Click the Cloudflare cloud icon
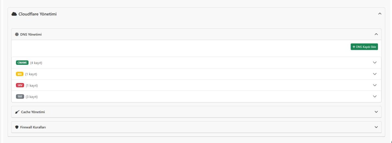 [x=14, y=14]
